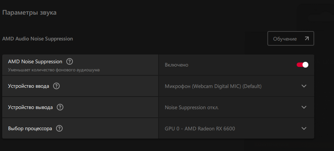
Task: Expand the GPU processor chevron arrow
Action: coord(304,128)
